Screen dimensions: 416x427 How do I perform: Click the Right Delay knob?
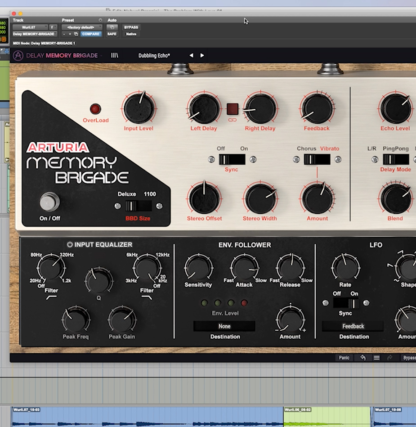260,108
